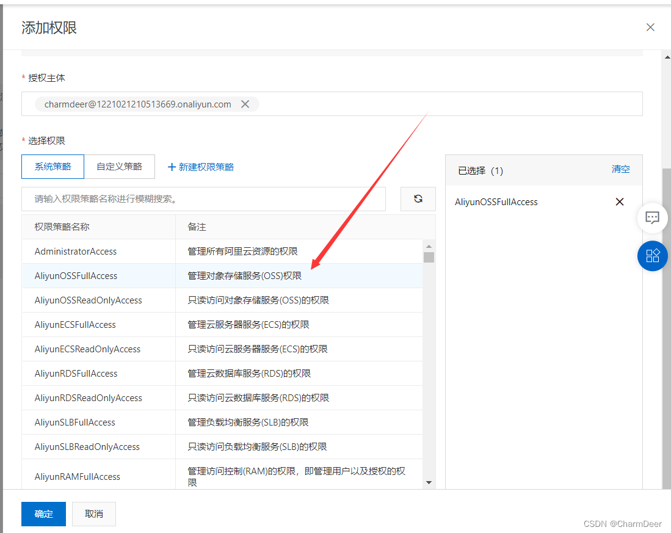Select the AliyunRDSFullAccess policy
This screenshot has height=533, width=671.
(x=222, y=373)
